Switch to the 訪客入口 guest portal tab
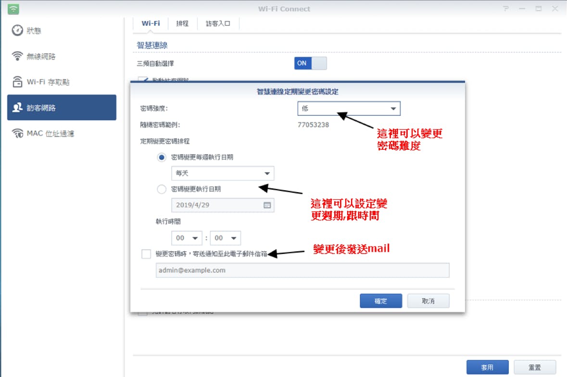The image size is (567, 377). (x=218, y=24)
